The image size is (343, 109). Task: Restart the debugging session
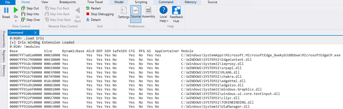[93, 8]
